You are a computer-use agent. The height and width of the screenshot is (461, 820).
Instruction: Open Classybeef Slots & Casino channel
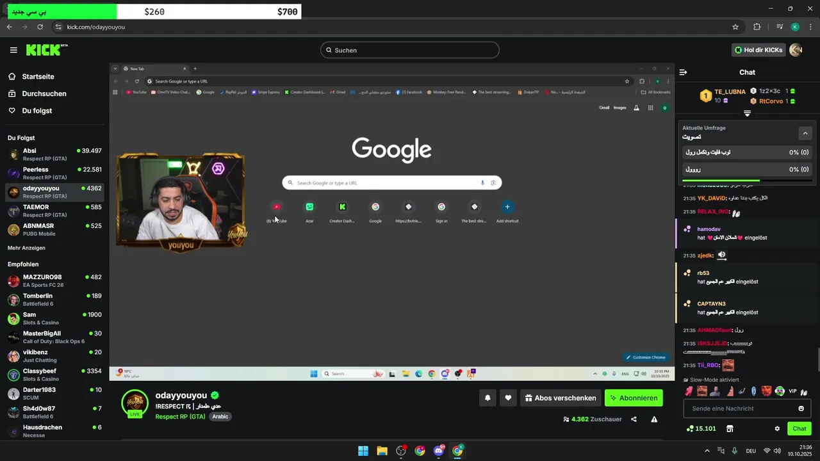54,375
